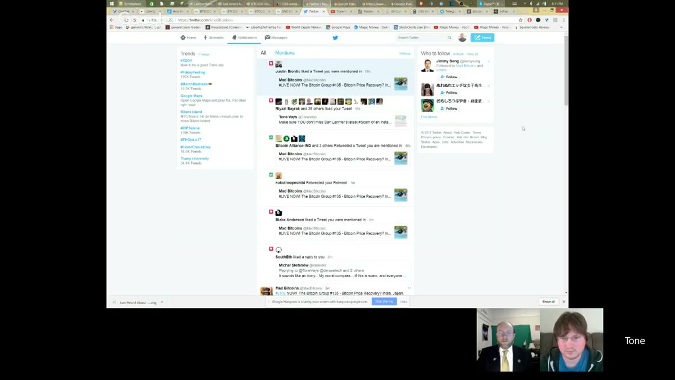This screenshot has height=380, width=675.
Task: Open the Google Maps bookmark
Action: point(337,27)
